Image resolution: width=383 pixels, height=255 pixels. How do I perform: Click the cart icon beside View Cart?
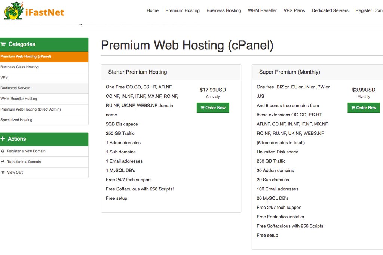point(3,172)
